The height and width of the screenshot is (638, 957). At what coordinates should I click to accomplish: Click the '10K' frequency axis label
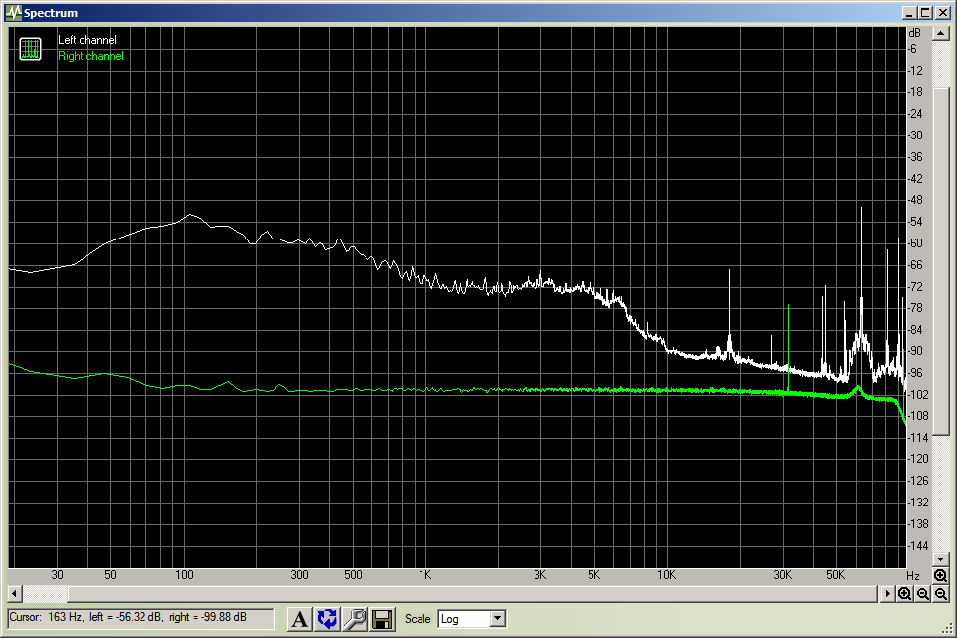tap(666, 575)
